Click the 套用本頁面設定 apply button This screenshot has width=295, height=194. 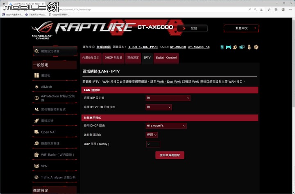click(x=170, y=155)
